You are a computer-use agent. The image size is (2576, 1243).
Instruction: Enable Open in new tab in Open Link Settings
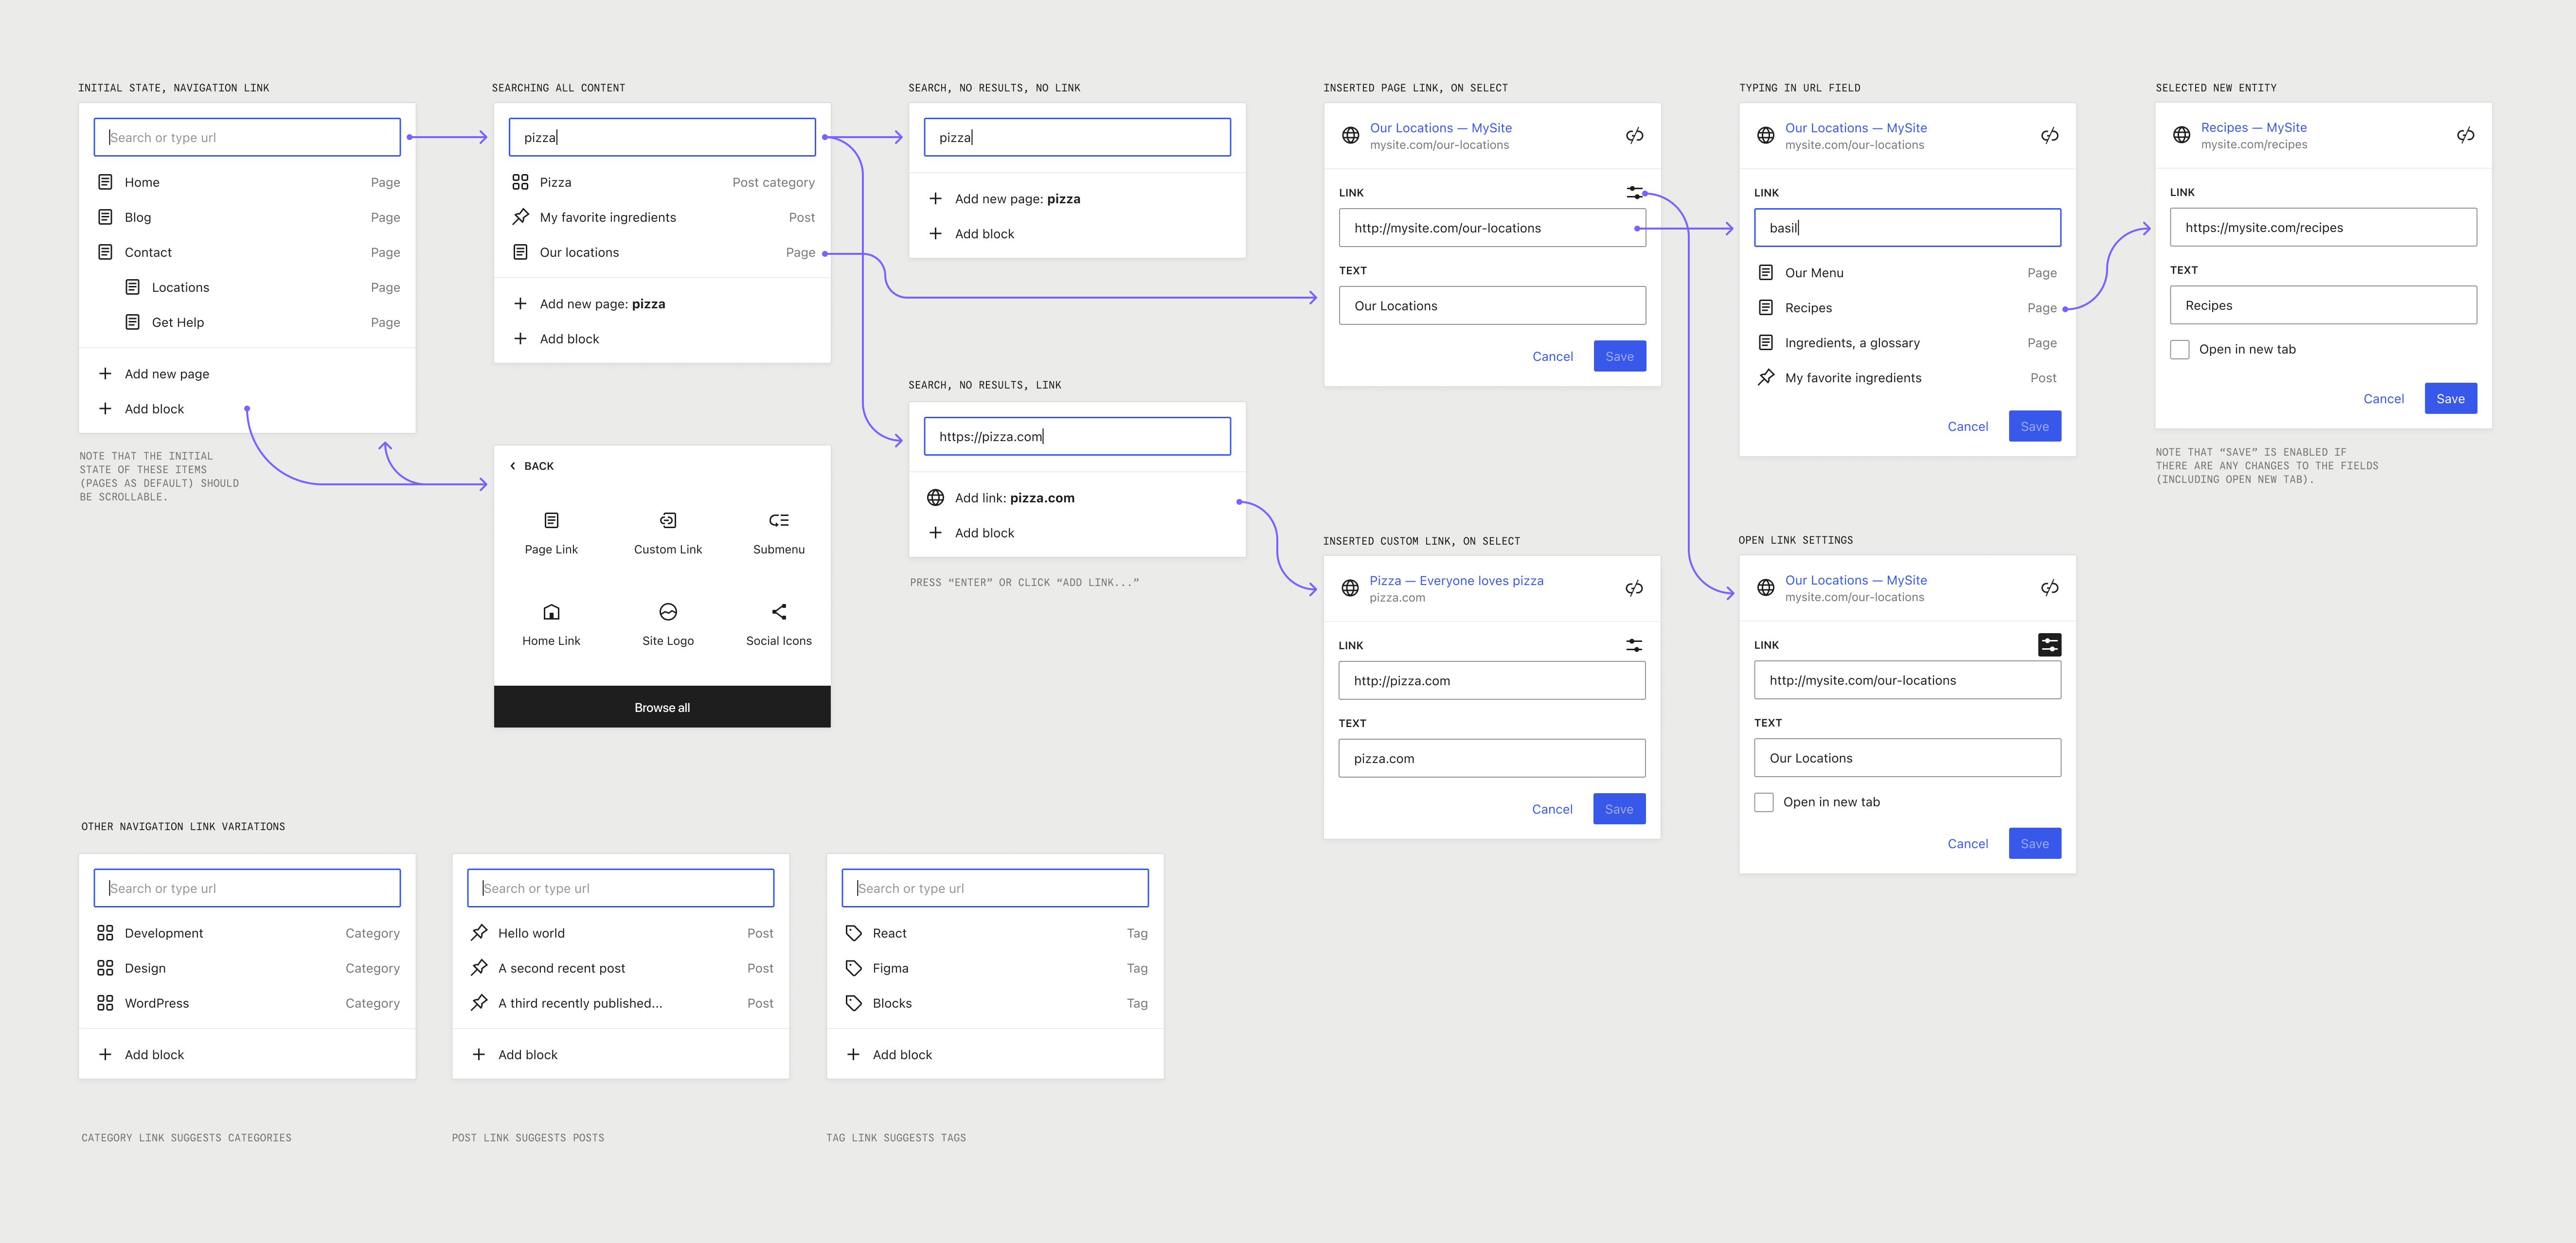pos(1764,801)
